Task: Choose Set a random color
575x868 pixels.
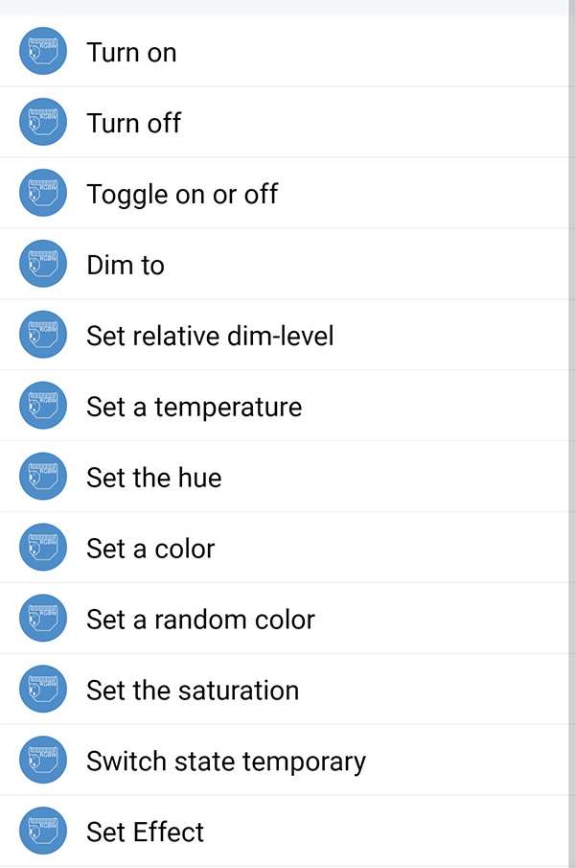Action: tap(200, 620)
